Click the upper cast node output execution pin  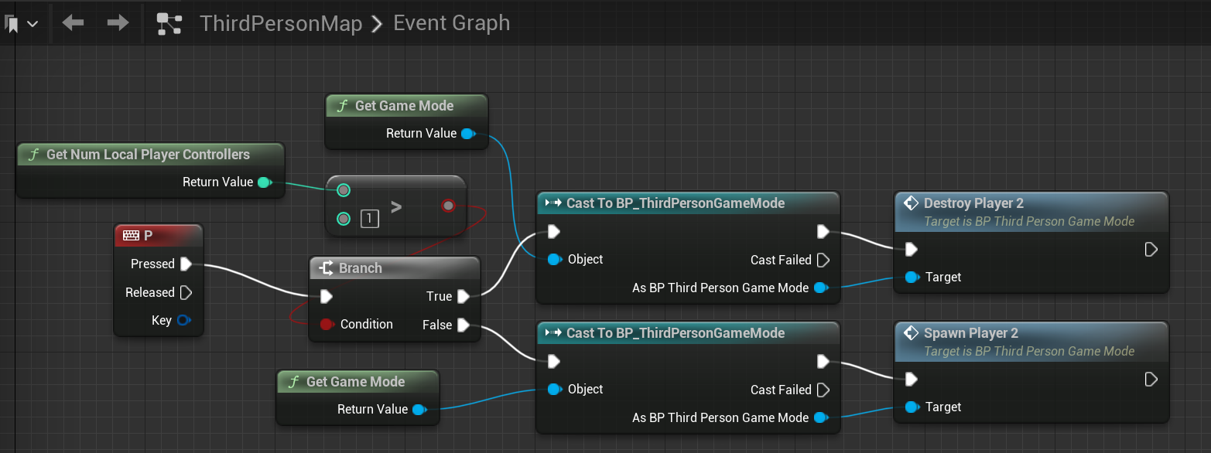pos(823,232)
